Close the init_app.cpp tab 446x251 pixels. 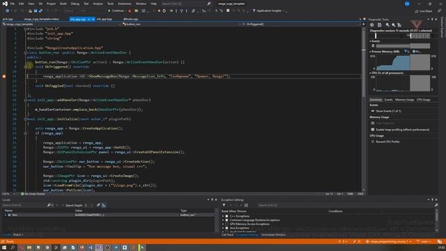tap(93, 19)
